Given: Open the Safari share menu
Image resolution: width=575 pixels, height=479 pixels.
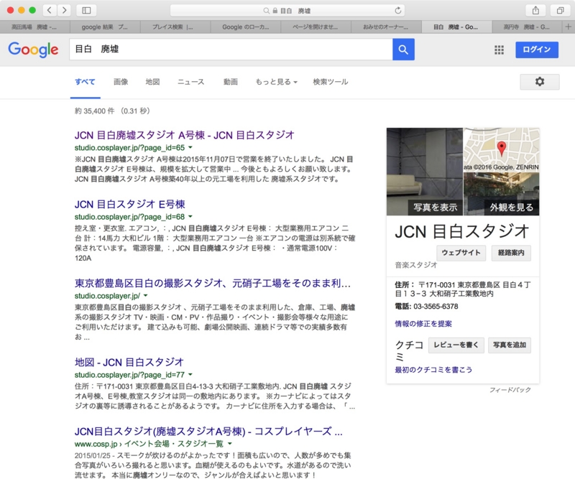Looking at the screenshot, I should [x=535, y=10].
